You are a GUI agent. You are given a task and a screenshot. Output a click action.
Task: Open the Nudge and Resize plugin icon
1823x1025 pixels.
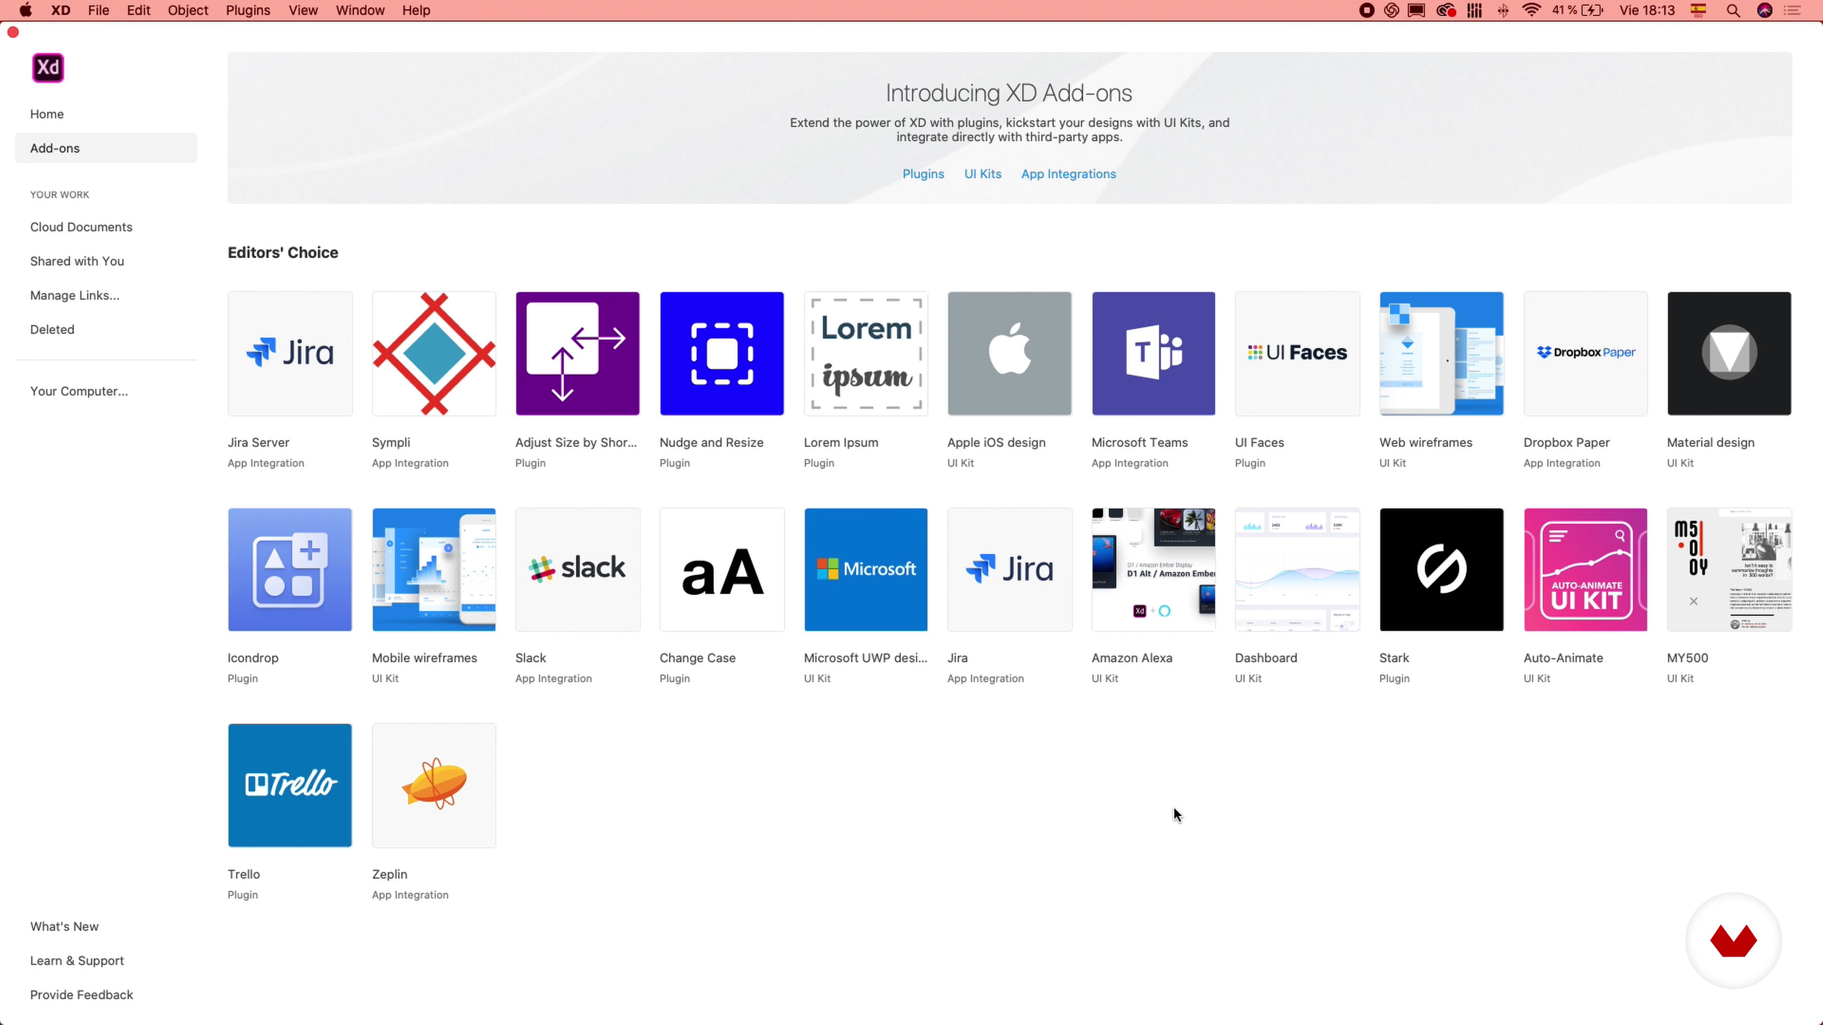(x=722, y=353)
